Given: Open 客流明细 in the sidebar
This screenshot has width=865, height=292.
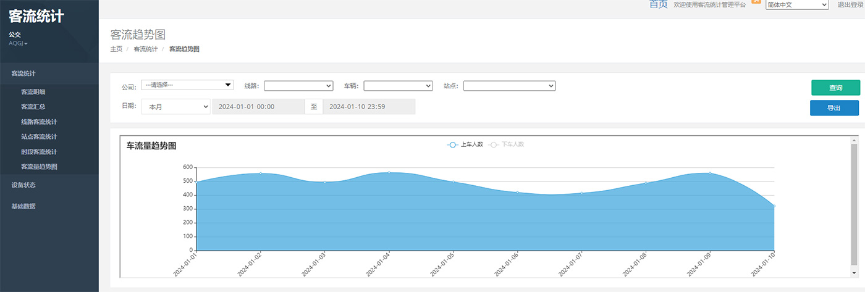Looking at the screenshot, I should coord(33,92).
